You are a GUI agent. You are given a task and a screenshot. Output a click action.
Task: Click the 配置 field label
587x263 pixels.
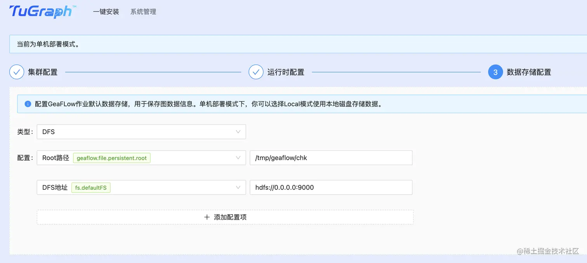pyautogui.click(x=25, y=158)
